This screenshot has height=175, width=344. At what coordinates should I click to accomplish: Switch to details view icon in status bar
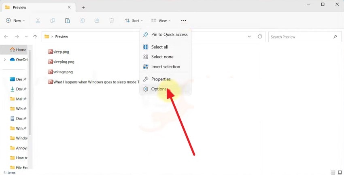pyautogui.click(x=333, y=172)
